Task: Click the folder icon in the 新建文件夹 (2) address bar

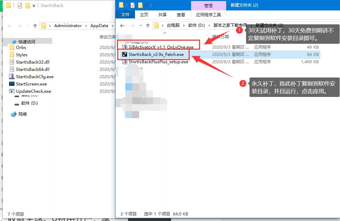Action: coord(156,26)
